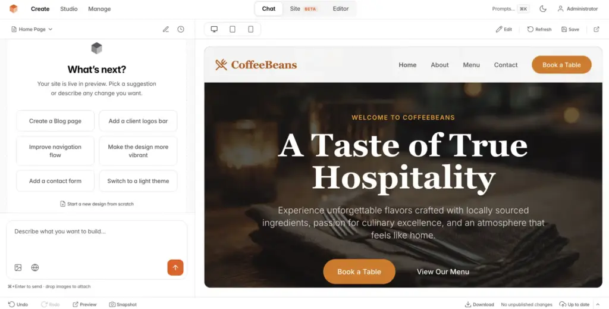Open Preview from bottom bar
609x309 pixels.
84,304
